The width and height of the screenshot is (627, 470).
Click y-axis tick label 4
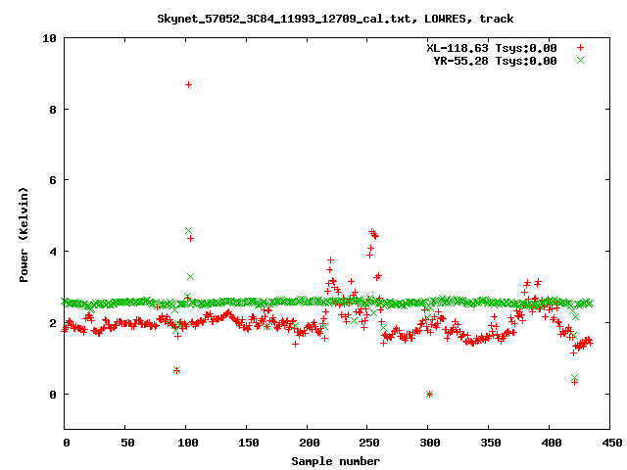click(52, 252)
